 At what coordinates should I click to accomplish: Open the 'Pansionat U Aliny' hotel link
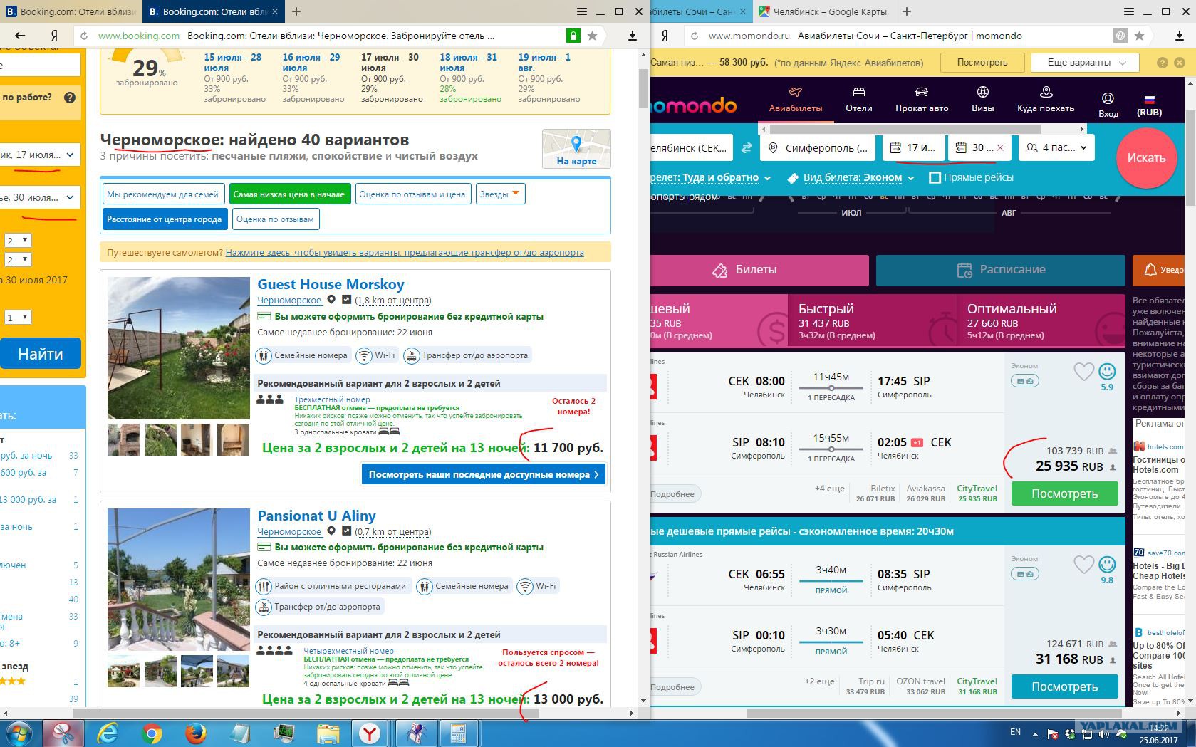point(316,516)
